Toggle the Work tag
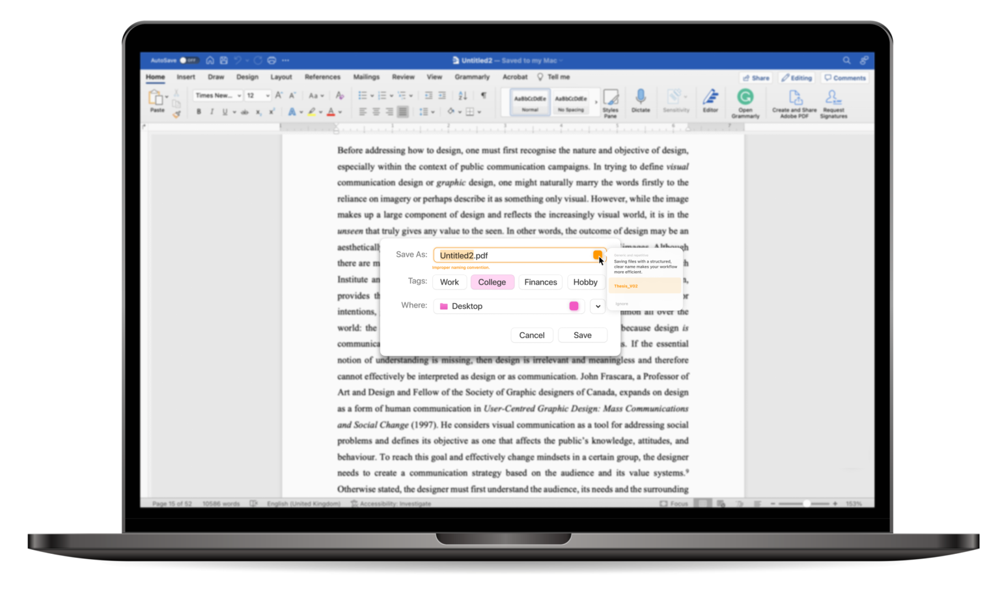The image size is (1000, 589). click(x=449, y=282)
